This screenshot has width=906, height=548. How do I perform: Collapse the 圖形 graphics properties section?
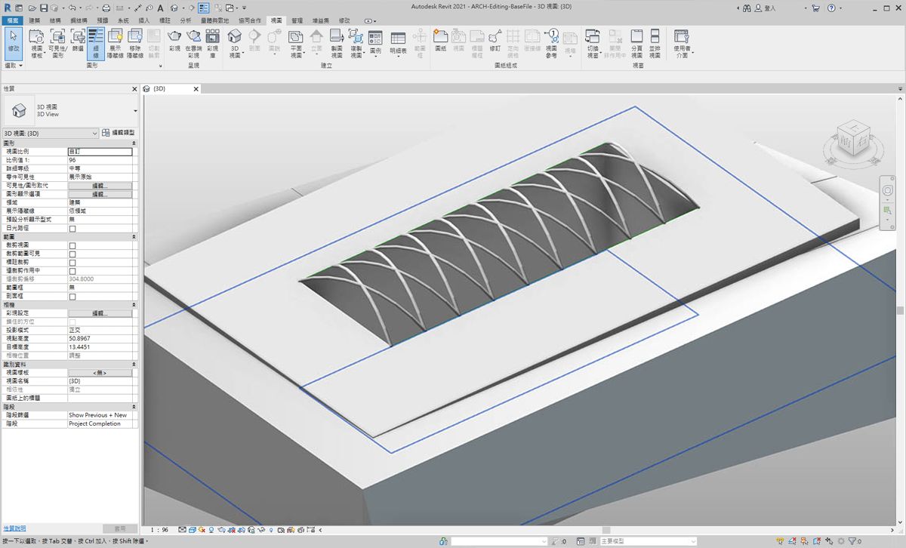point(134,143)
